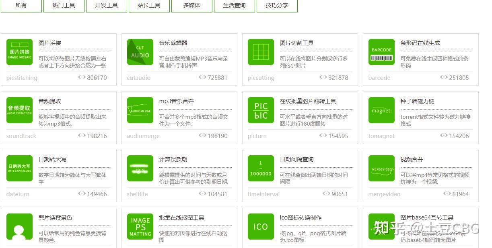Click the 251805 view count

coord(459,78)
